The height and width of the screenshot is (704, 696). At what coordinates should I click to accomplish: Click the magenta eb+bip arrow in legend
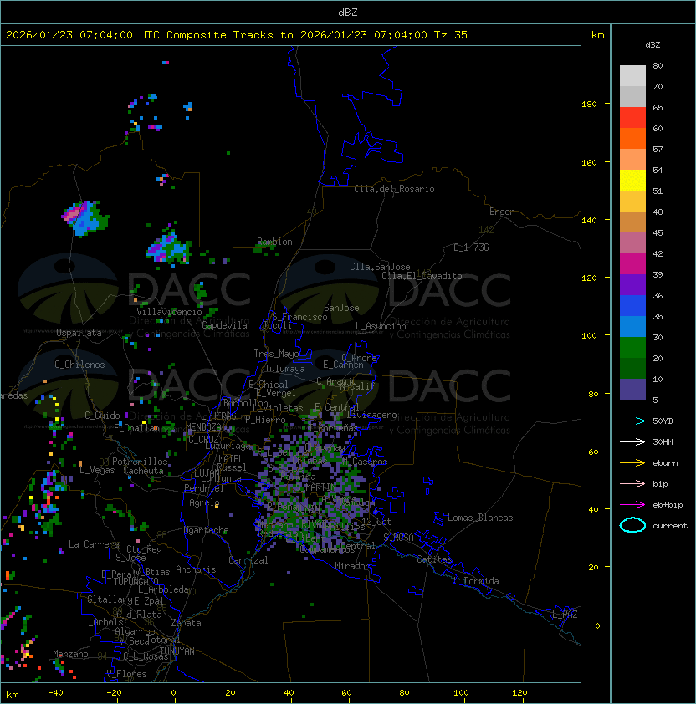pyautogui.click(x=632, y=505)
